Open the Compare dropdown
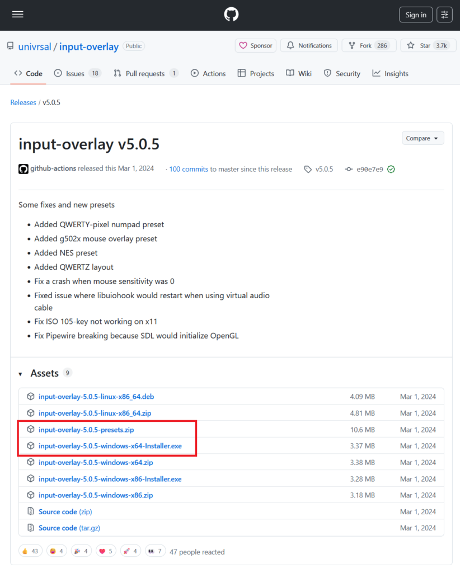This screenshot has width=460, height=573. coord(423,138)
